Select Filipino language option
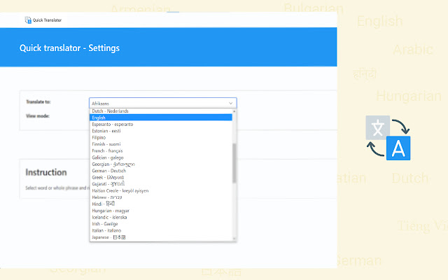 coord(161,137)
